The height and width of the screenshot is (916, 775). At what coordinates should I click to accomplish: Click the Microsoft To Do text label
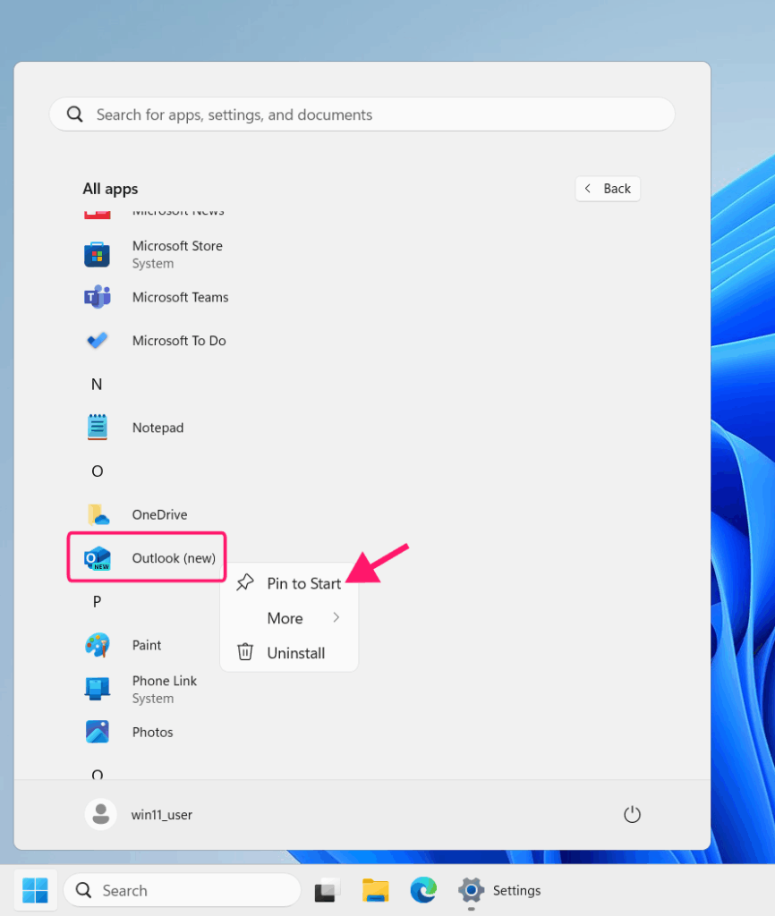[x=179, y=341]
